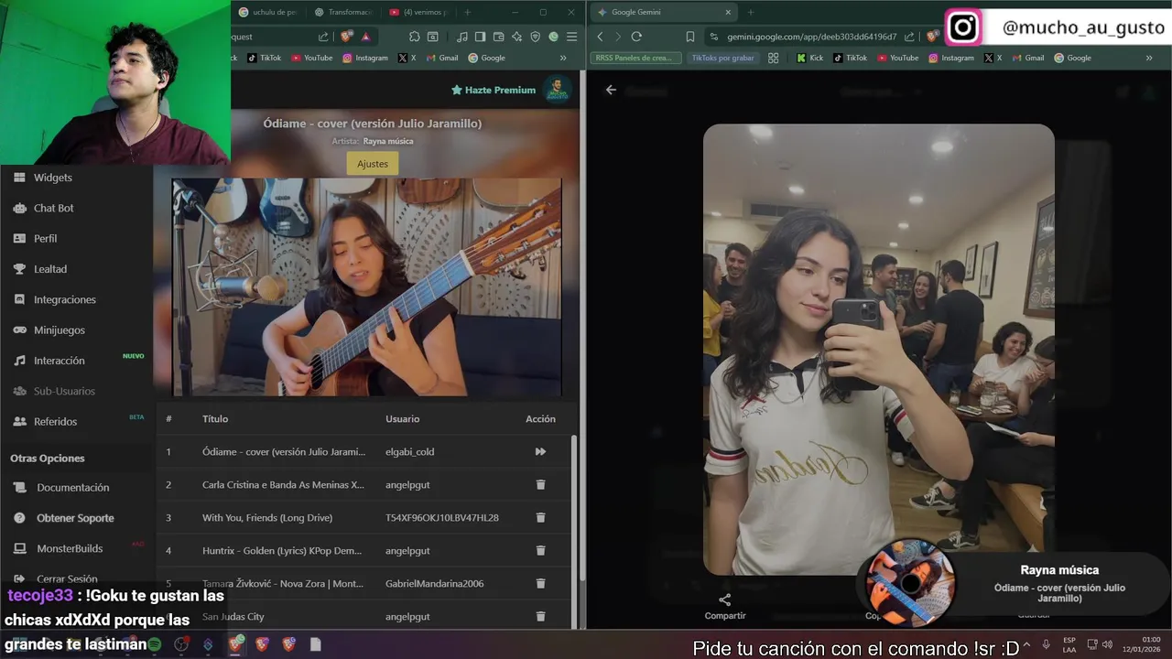The height and width of the screenshot is (659, 1172).
Task: Open Interacción marked NUEVO
Action: (59, 361)
